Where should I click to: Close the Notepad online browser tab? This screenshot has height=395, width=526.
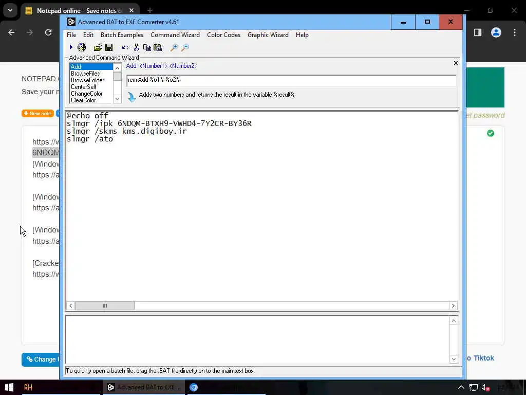(x=131, y=10)
